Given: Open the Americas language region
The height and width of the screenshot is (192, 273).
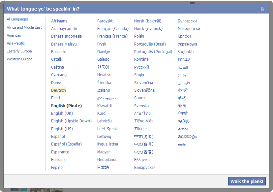Looking at the screenshot, I should pyautogui.click(x=14, y=35).
